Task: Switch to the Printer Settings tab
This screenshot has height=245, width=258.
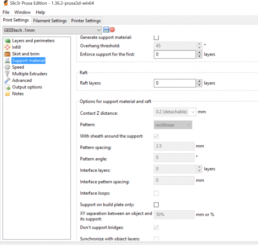Action: 86,21
